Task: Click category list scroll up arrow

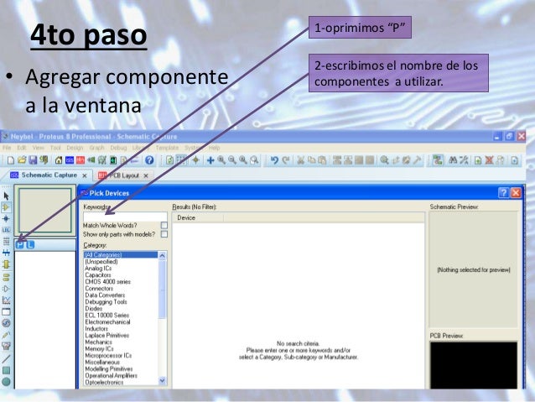Action: [x=163, y=255]
